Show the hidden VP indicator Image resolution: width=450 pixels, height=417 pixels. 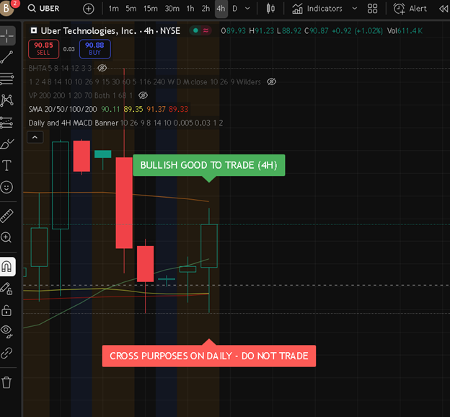click(x=143, y=95)
